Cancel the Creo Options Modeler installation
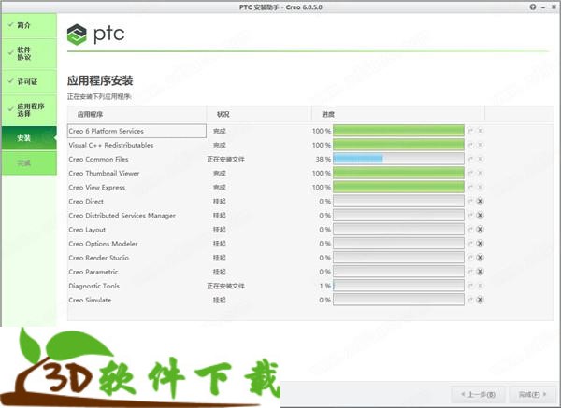This screenshot has width=561, height=408. point(481,244)
